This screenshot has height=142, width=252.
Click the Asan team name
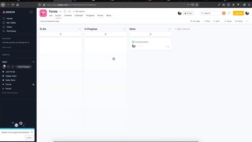coord(5,62)
